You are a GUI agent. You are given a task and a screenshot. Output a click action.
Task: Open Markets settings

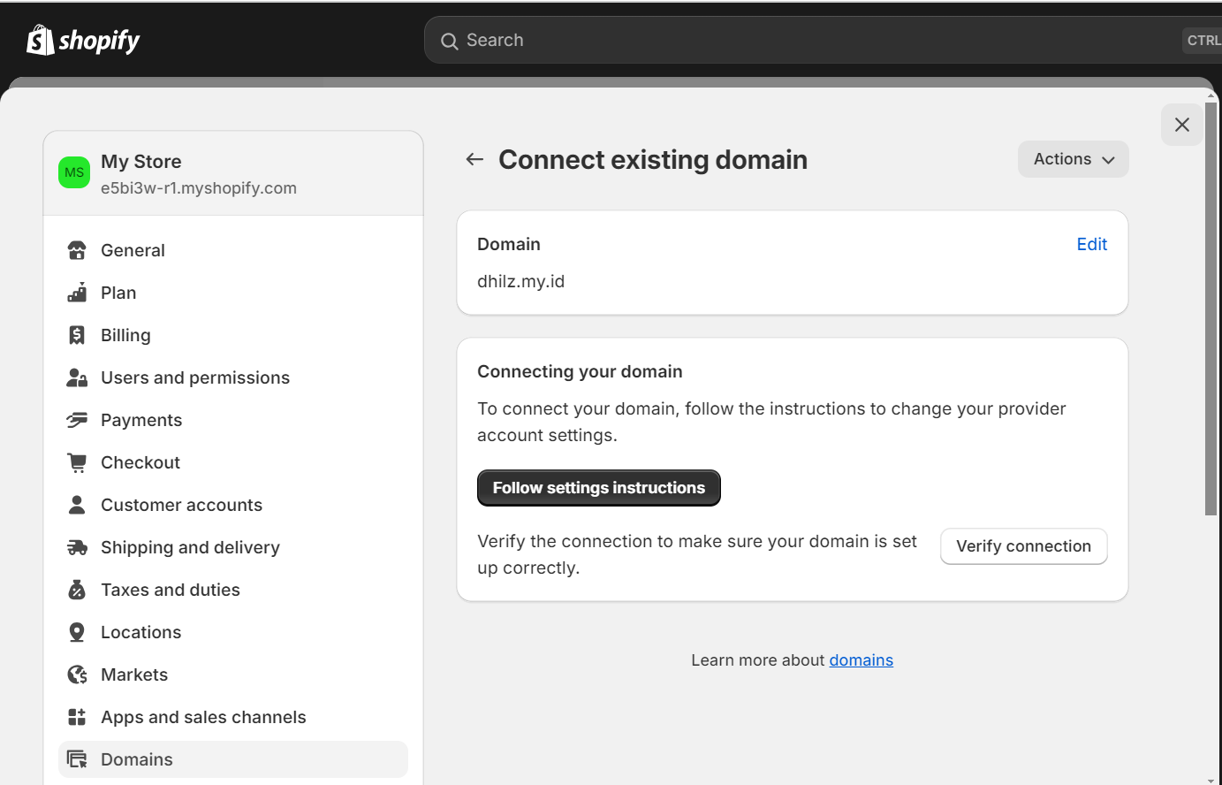click(x=233, y=674)
